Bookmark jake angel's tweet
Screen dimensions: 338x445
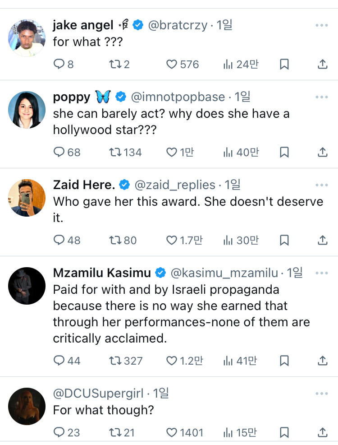click(284, 65)
